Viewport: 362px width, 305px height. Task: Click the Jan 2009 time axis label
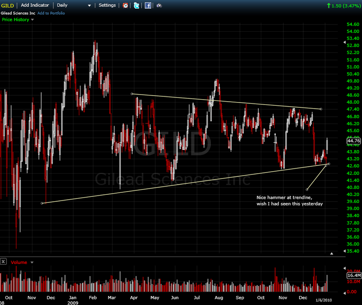(73, 300)
